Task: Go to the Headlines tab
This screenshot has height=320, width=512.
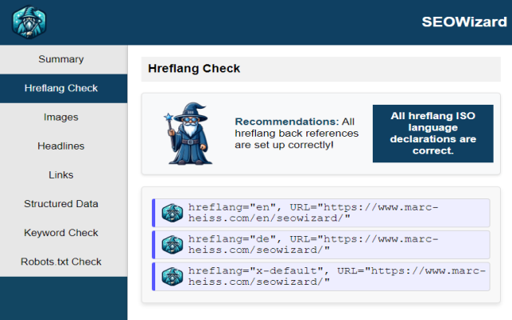Action: tap(61, 146)
